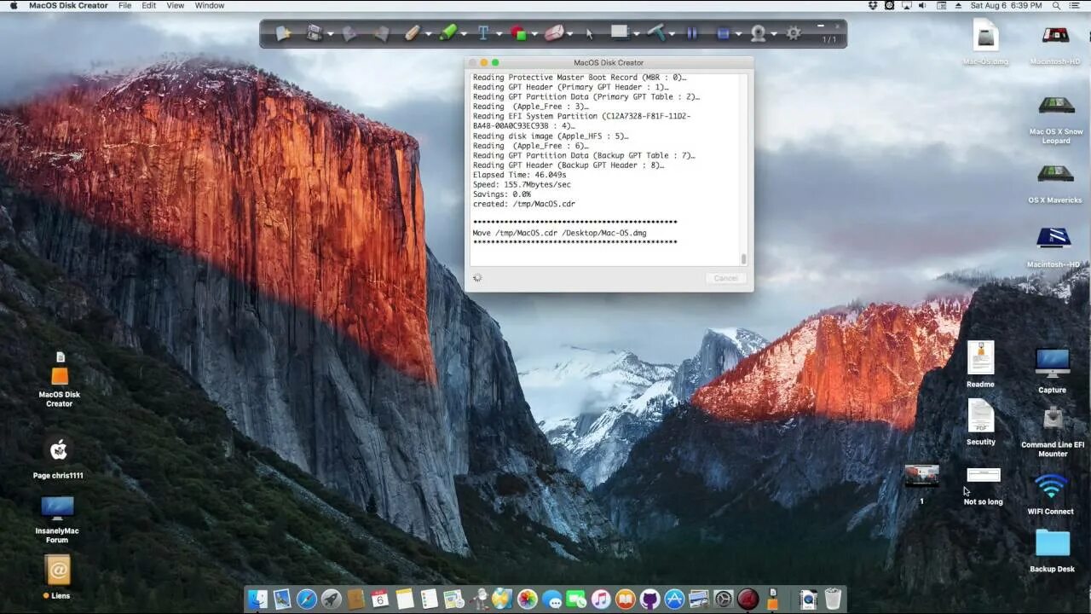Open the MacOS Disk Creator app menu
The width and height of the screenshot is (1091, 614).
tap(68, 5)
